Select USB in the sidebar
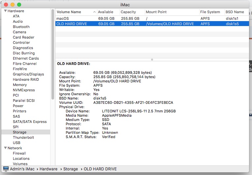Image resolution: width=252 pixels, height=175 pixels. pos(16,143)
